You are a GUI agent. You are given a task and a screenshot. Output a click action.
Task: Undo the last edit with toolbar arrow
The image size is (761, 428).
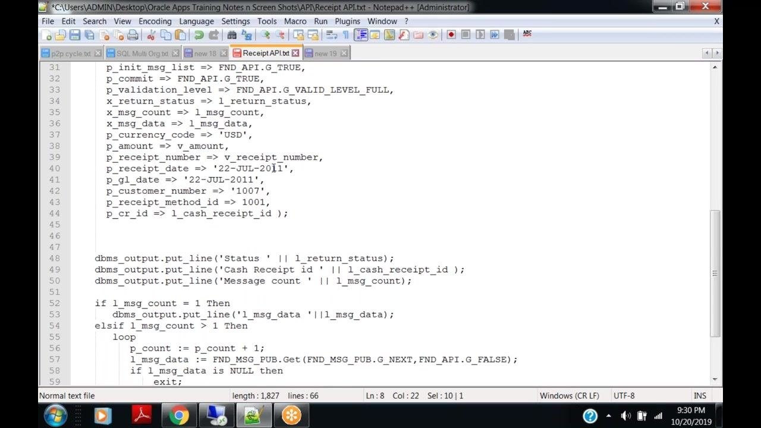click(x=199, y=34)
